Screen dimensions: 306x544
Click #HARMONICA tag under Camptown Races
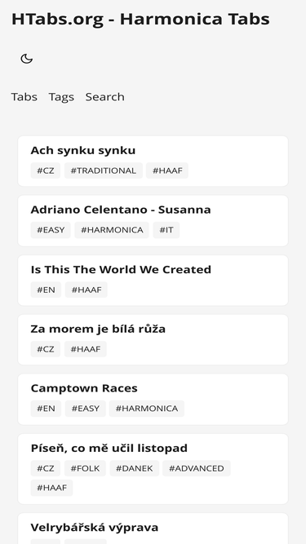(146, 409)
